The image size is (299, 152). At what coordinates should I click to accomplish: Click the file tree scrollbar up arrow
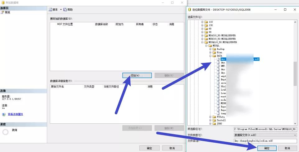(295, 22)
